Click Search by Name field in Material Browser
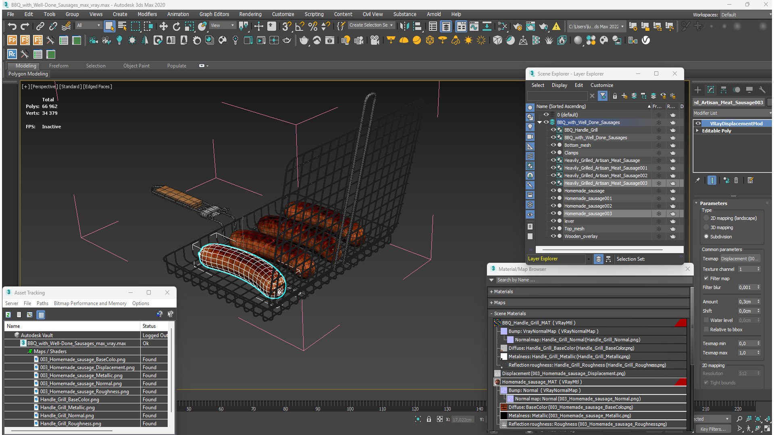This screenshot has height=435, width=774. click(593, 280)
